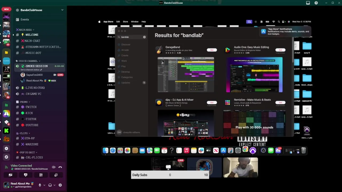Click the Add a Server plus icon
The height and width of the screenshot is (192, 342).
pyautogui.click(x=6, y=148)
